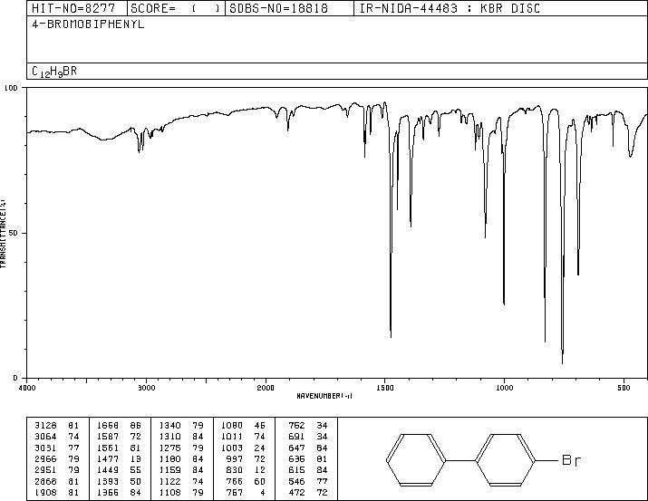648x501 pixels.
Task: Click the HIT-NO=8277 header text
Action: 73,8
